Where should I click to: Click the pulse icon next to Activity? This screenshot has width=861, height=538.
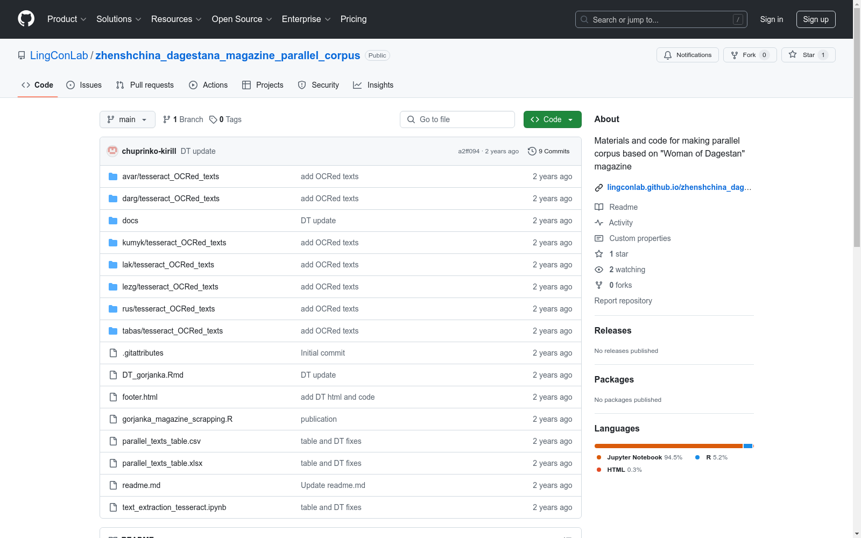[599, 223]
